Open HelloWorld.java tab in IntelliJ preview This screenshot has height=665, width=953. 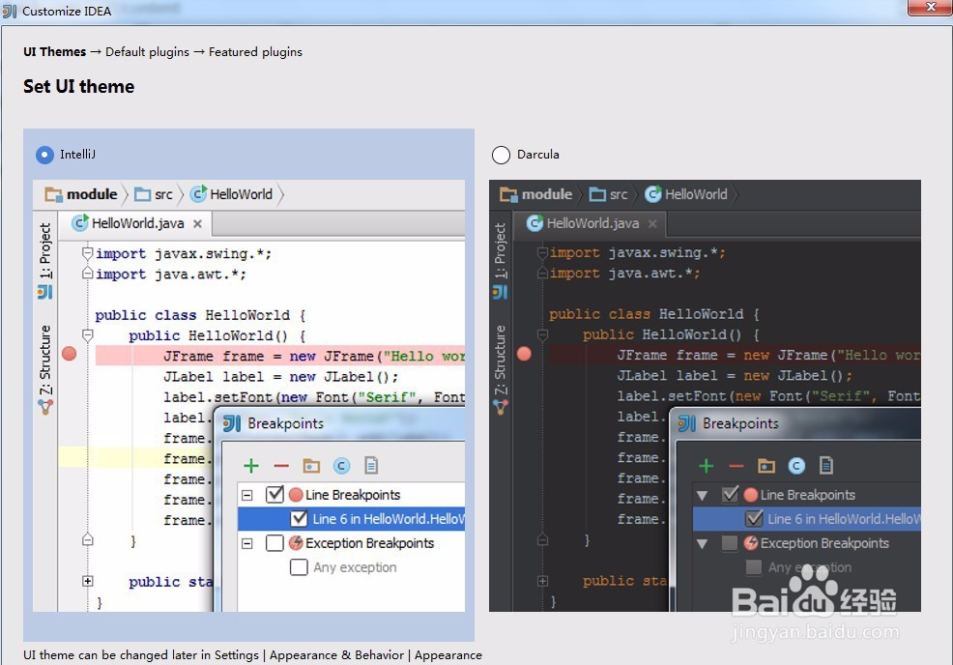coord(135,223)
